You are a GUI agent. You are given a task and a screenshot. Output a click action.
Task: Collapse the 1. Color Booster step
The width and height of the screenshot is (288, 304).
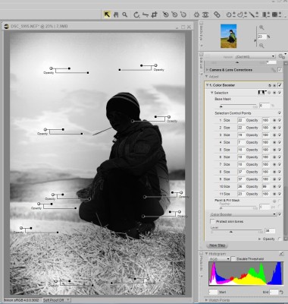click(x=207, y=85)
